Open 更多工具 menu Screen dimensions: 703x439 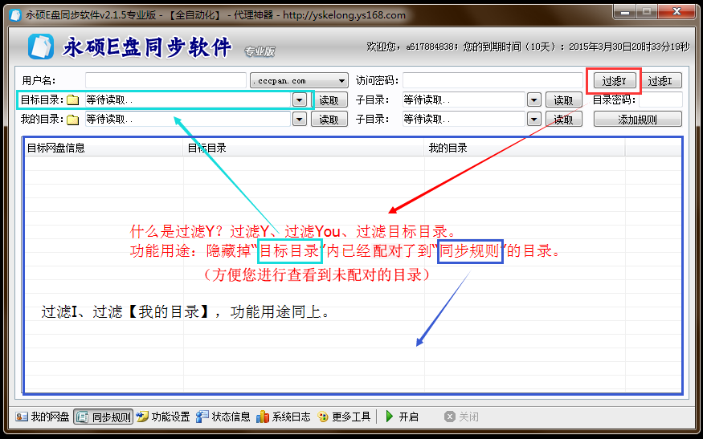tap(345, 417)
